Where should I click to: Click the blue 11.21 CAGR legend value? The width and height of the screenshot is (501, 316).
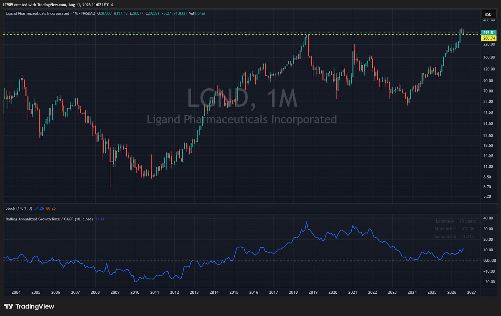(x=100, y=219)
